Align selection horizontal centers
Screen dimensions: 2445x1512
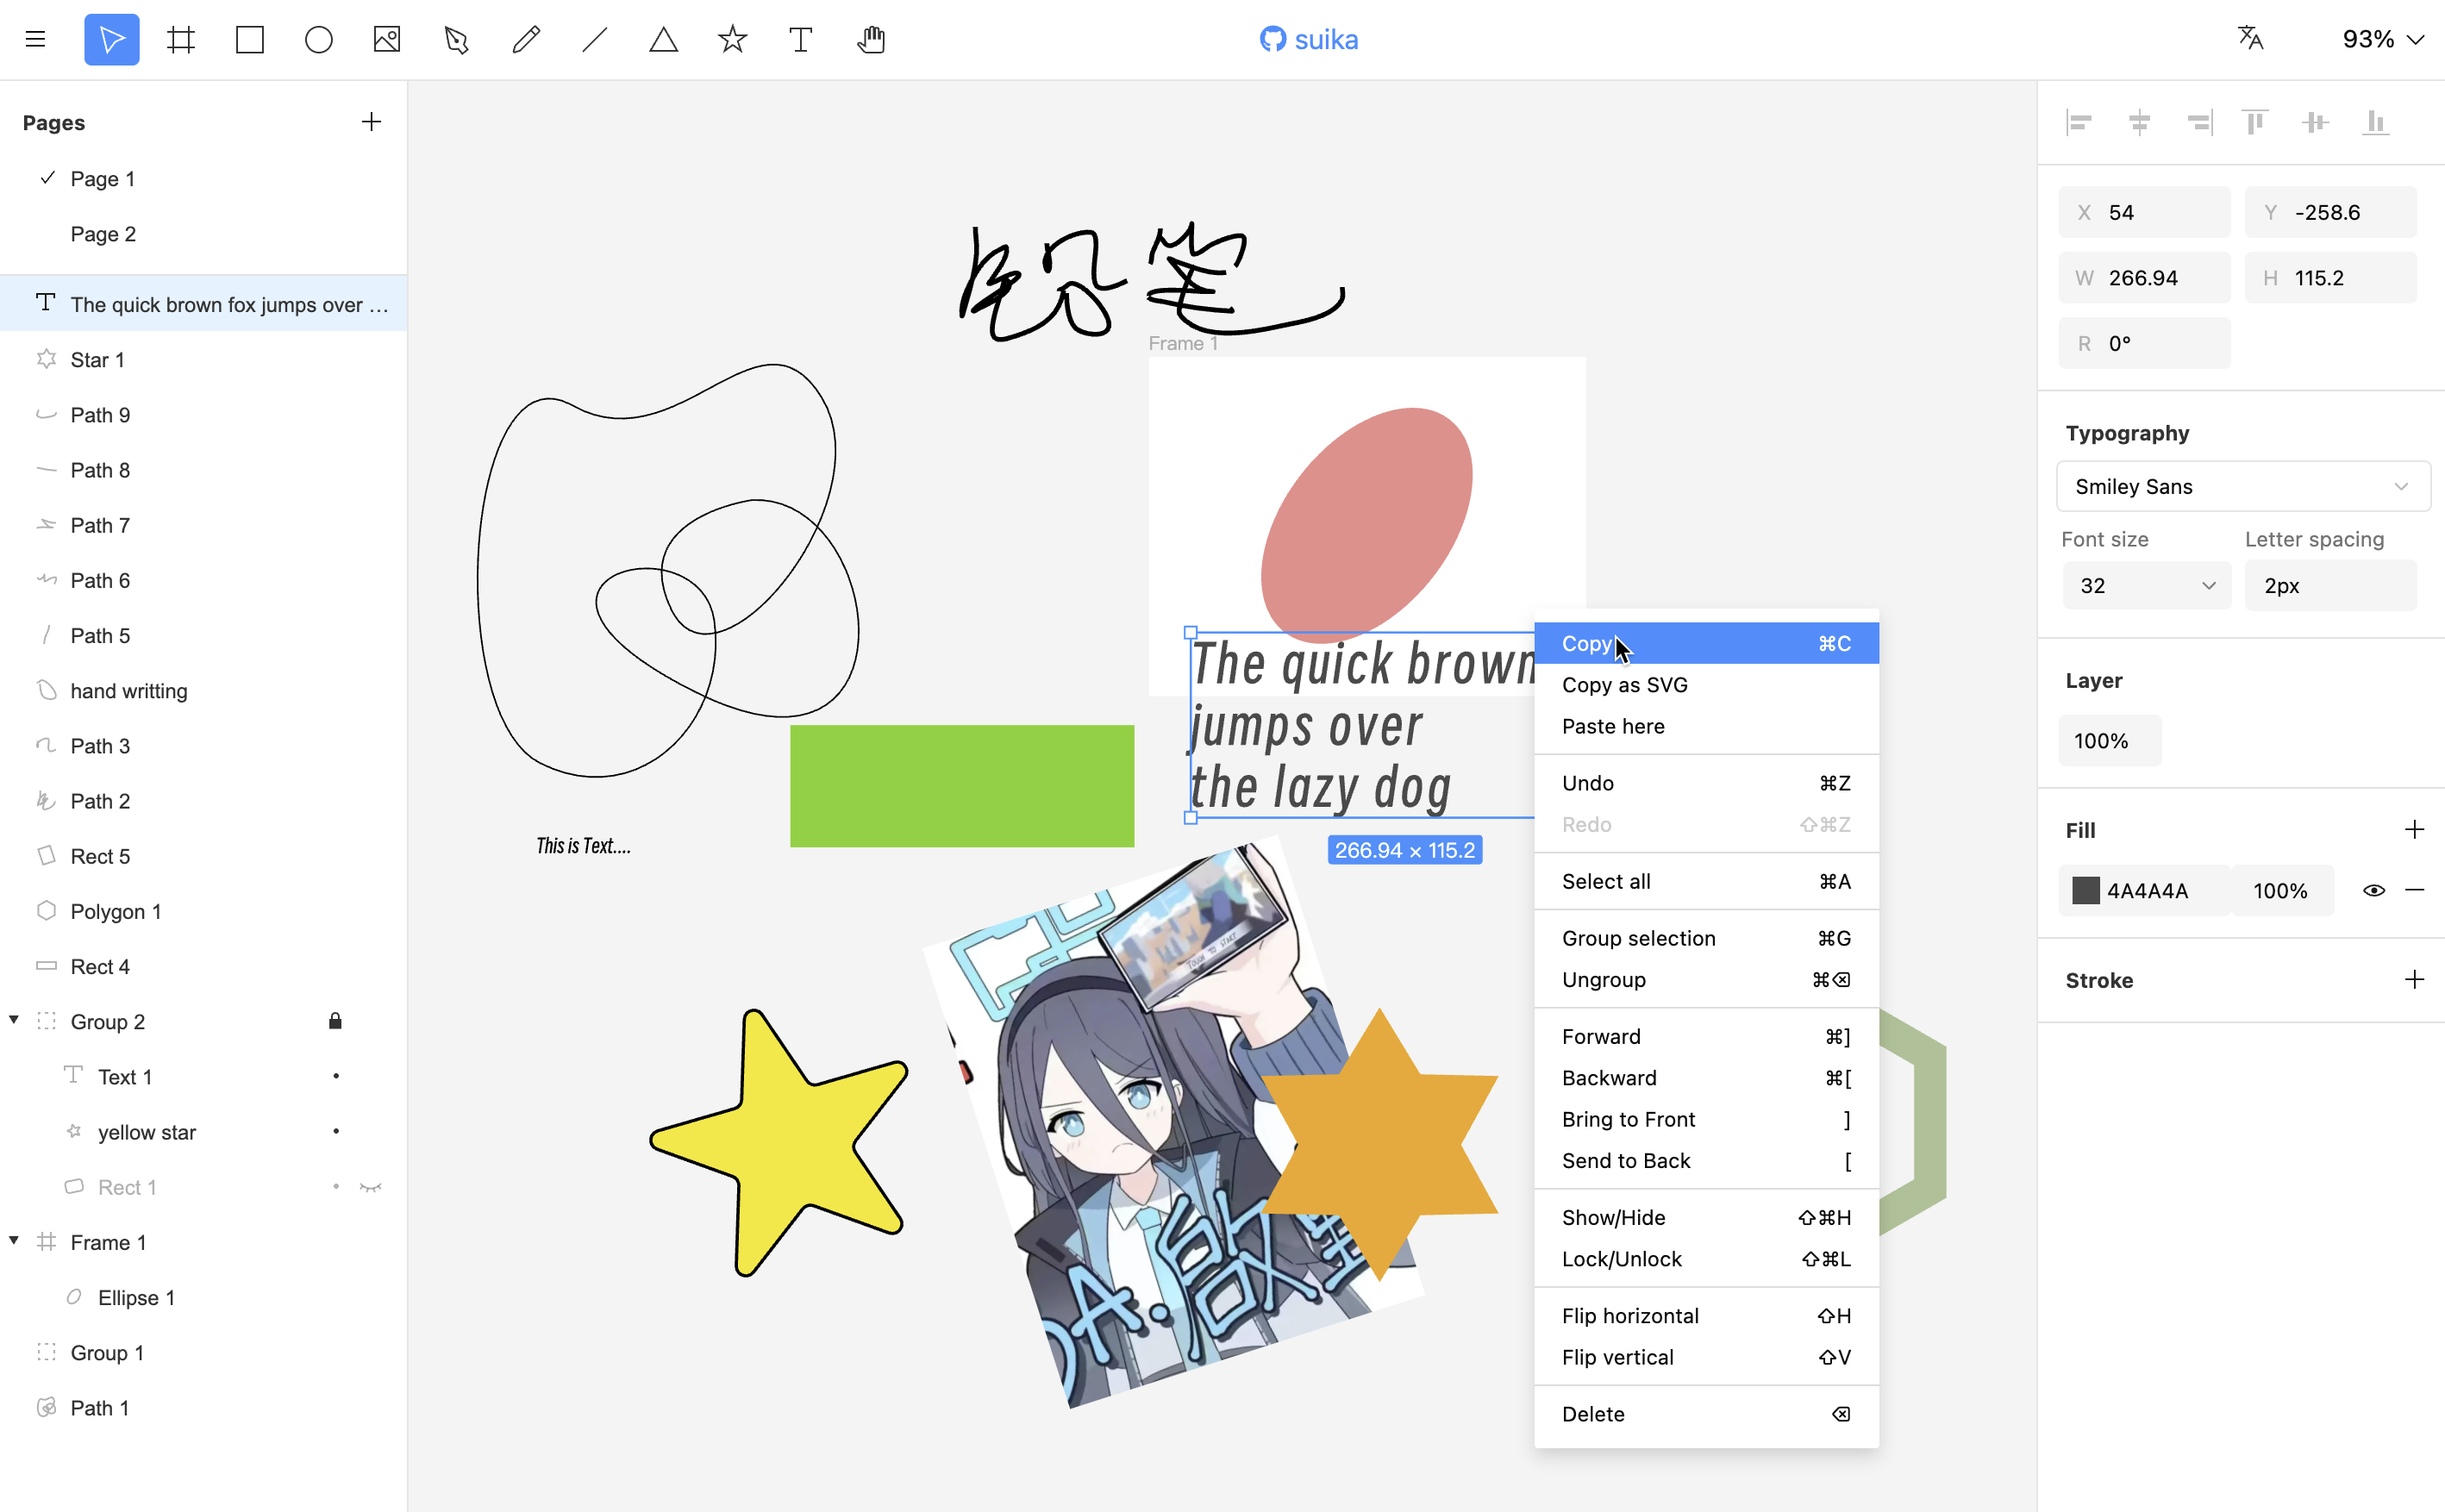(x=2139, y=122)
